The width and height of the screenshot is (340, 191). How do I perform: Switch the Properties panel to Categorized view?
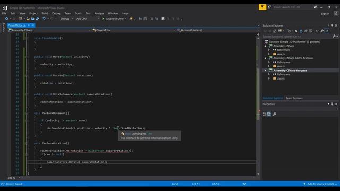coord(265,114)
